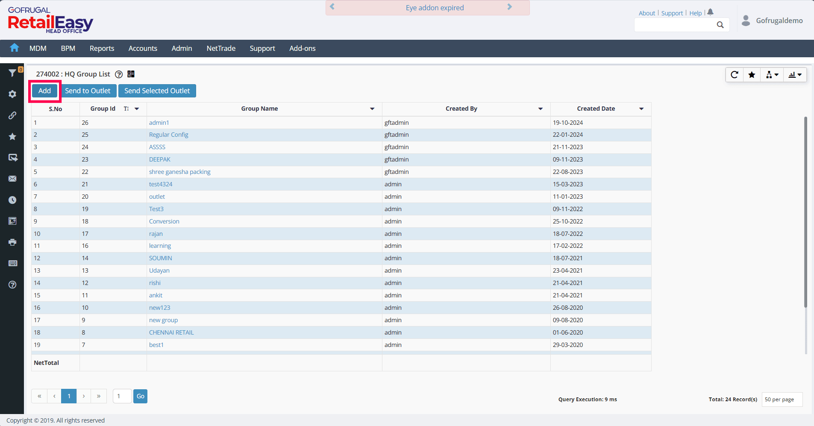Open the mail envelope icon in sidebar
This screenshot has width=814, height=426.
pos(12,179)
